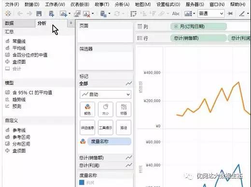Open the new worksheet dropdown arrow
The width and height of the screenshot is (251, 187).
[x=70, y=13]
